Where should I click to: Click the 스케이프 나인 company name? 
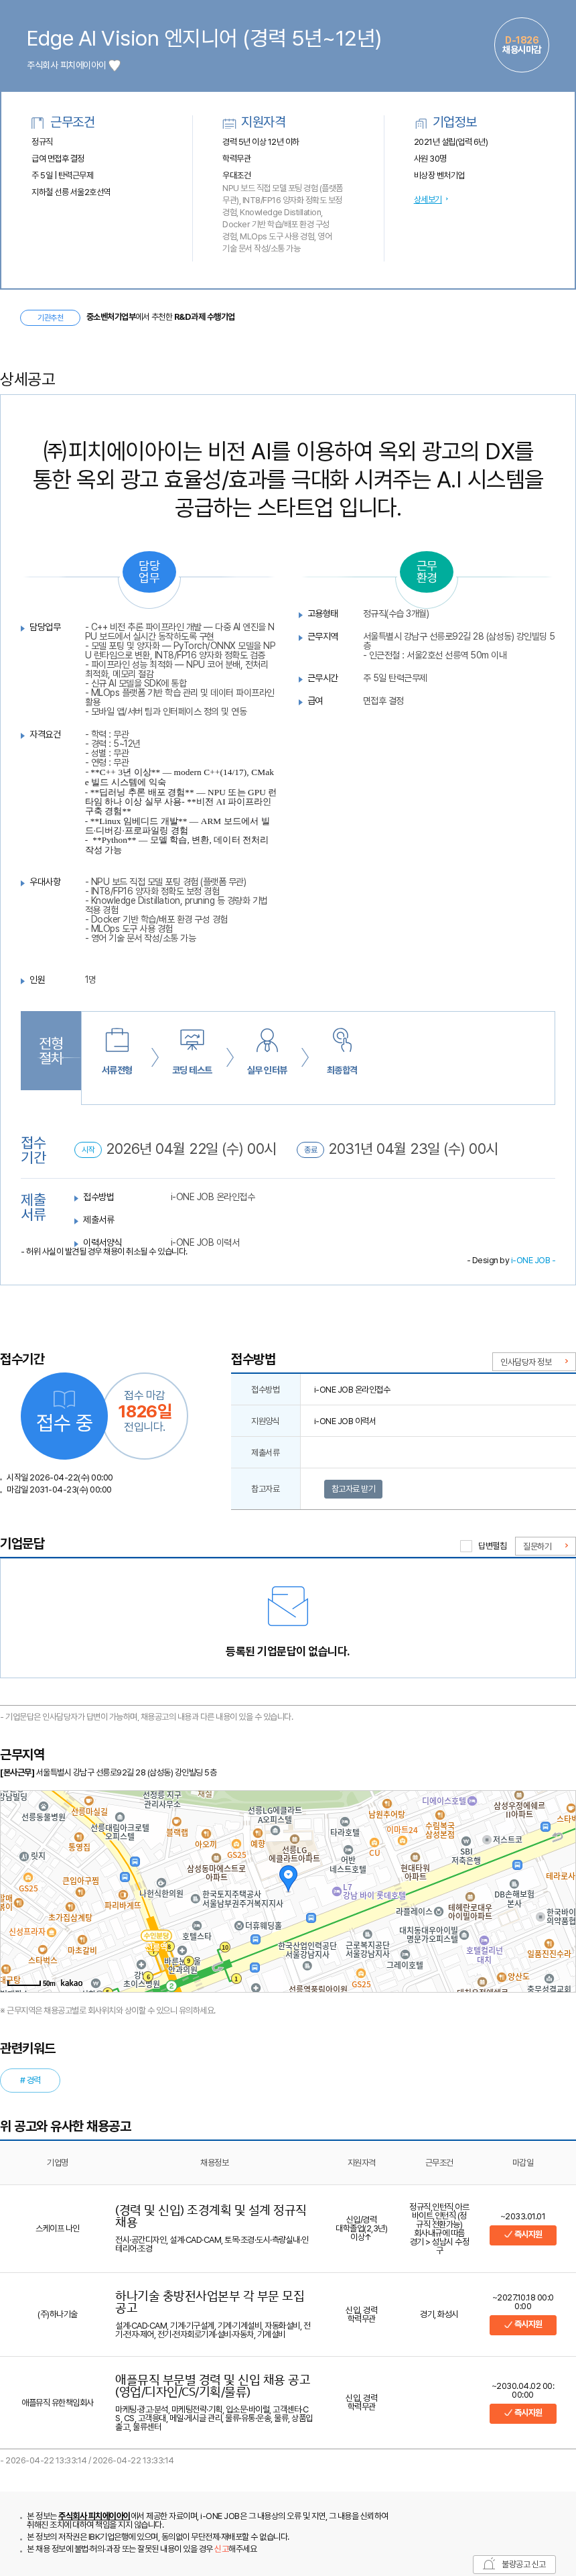(57, 2228)
